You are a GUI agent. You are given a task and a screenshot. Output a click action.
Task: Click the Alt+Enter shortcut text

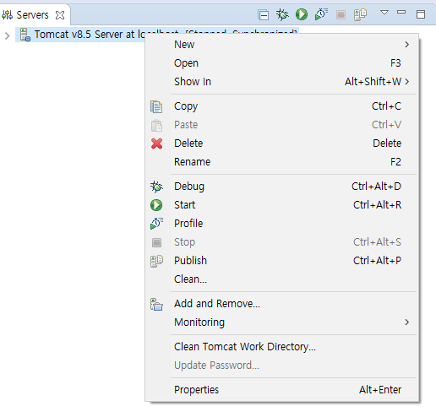click(x=380, y=390)
